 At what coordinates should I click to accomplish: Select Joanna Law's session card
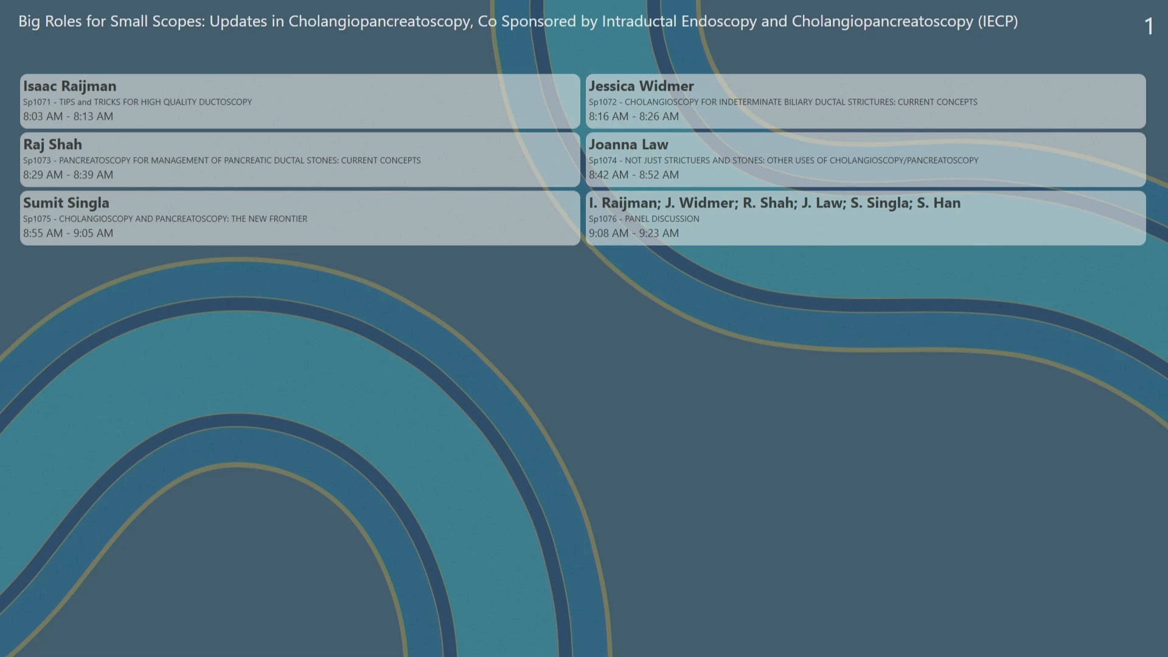[866, 159]
